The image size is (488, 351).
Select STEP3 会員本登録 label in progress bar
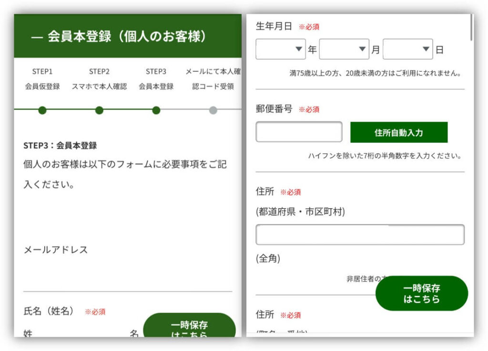156,79
